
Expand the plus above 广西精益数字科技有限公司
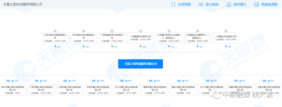[x=112, y=31]
